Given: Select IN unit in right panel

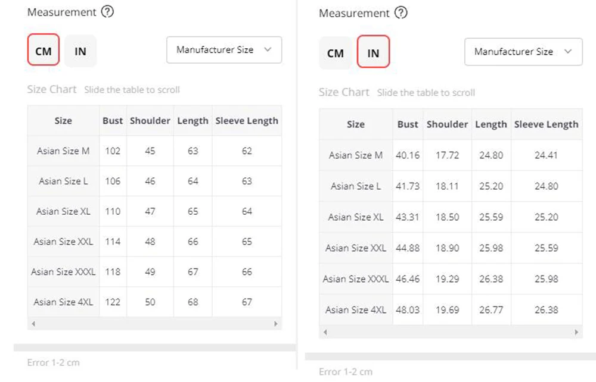Looking at the screenshot, I should pos(373,53).
